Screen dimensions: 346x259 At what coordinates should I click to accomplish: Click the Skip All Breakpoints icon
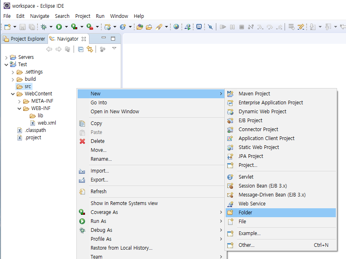[x=211, y=27]
